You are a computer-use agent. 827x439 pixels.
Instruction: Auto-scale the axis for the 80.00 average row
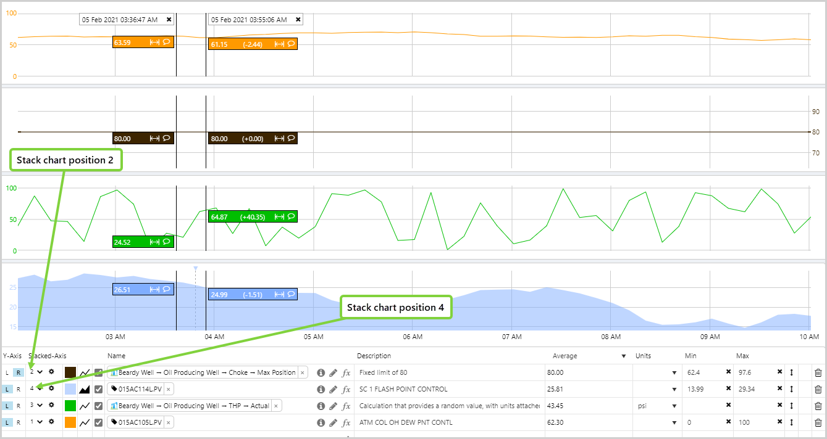(x=791, y=372)
